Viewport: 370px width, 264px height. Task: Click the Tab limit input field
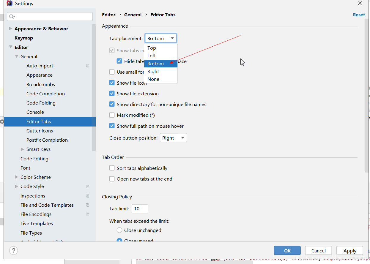pyautogui.click(x=140, y=208)
